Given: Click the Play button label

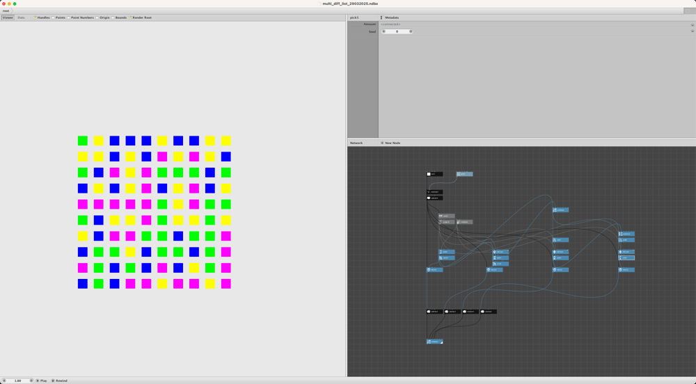Looking at the screenshot, I should click(43, 381).
